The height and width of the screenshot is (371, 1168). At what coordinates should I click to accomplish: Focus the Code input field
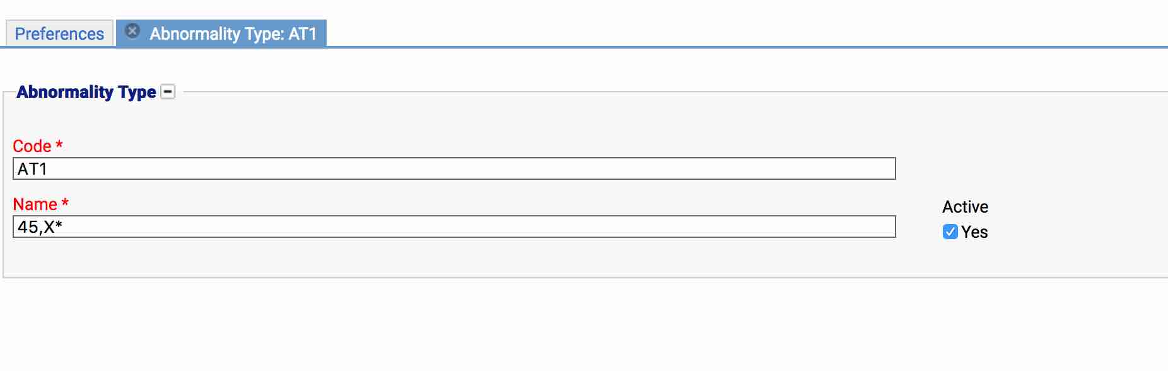(x=454, y=169)
